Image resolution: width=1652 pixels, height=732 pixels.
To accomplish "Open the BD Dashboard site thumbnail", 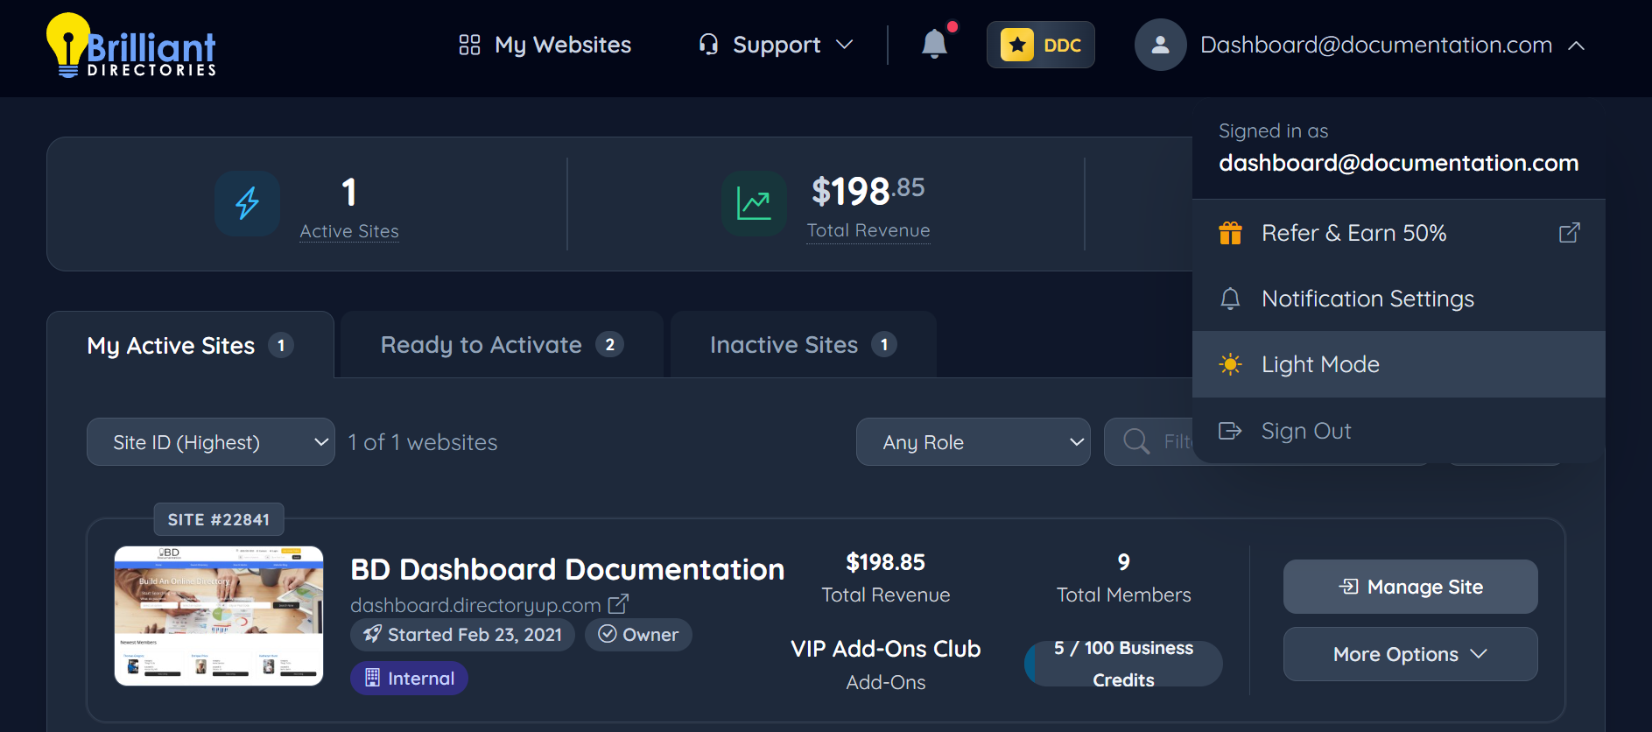I will click(219, 616).
